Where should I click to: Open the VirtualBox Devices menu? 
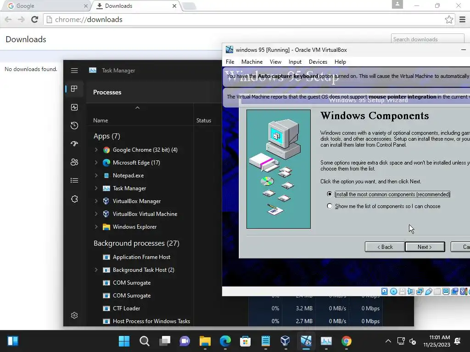(318, 62)
